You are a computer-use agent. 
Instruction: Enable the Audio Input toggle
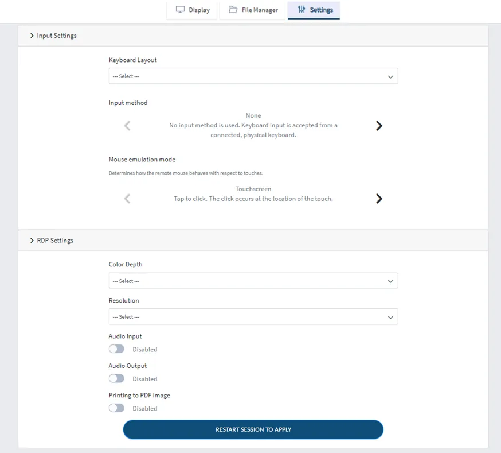click(x=116, y=349)
